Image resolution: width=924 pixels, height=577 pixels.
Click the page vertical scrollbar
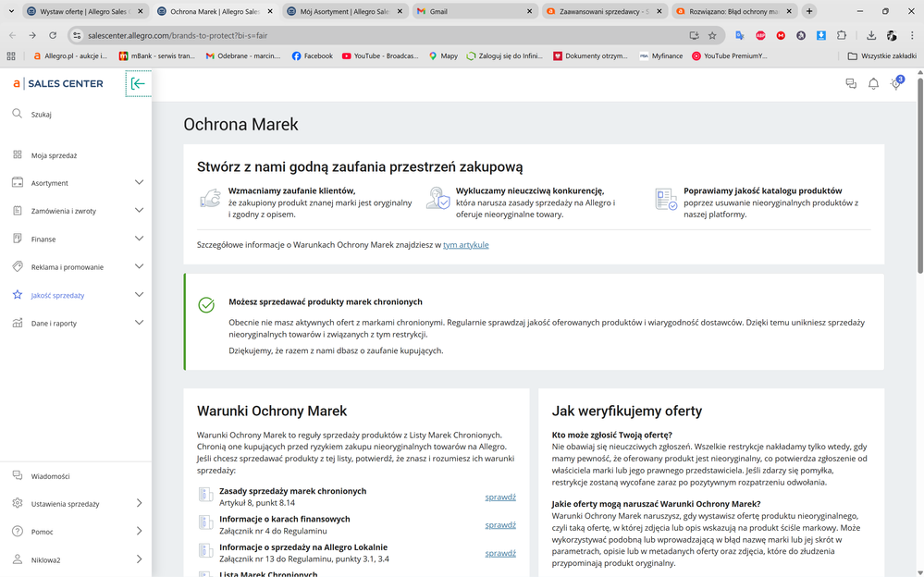(x=920, y=177)
